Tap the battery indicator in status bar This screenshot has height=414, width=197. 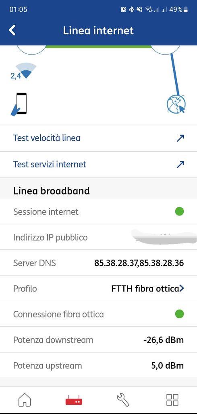pos(186,10)
